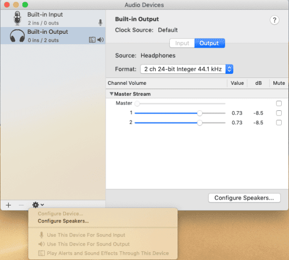Open the gear action menu dropdown
This screenshot has height=260, width=289.
pyautogui.click(x=38, y=205)
